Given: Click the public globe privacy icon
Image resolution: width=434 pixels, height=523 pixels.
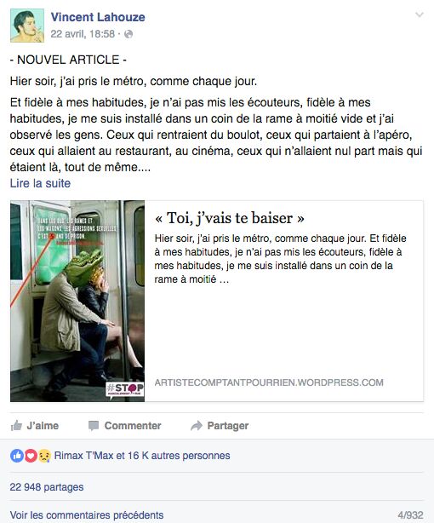Looking at the screenshot, I should tap(128, 34).
